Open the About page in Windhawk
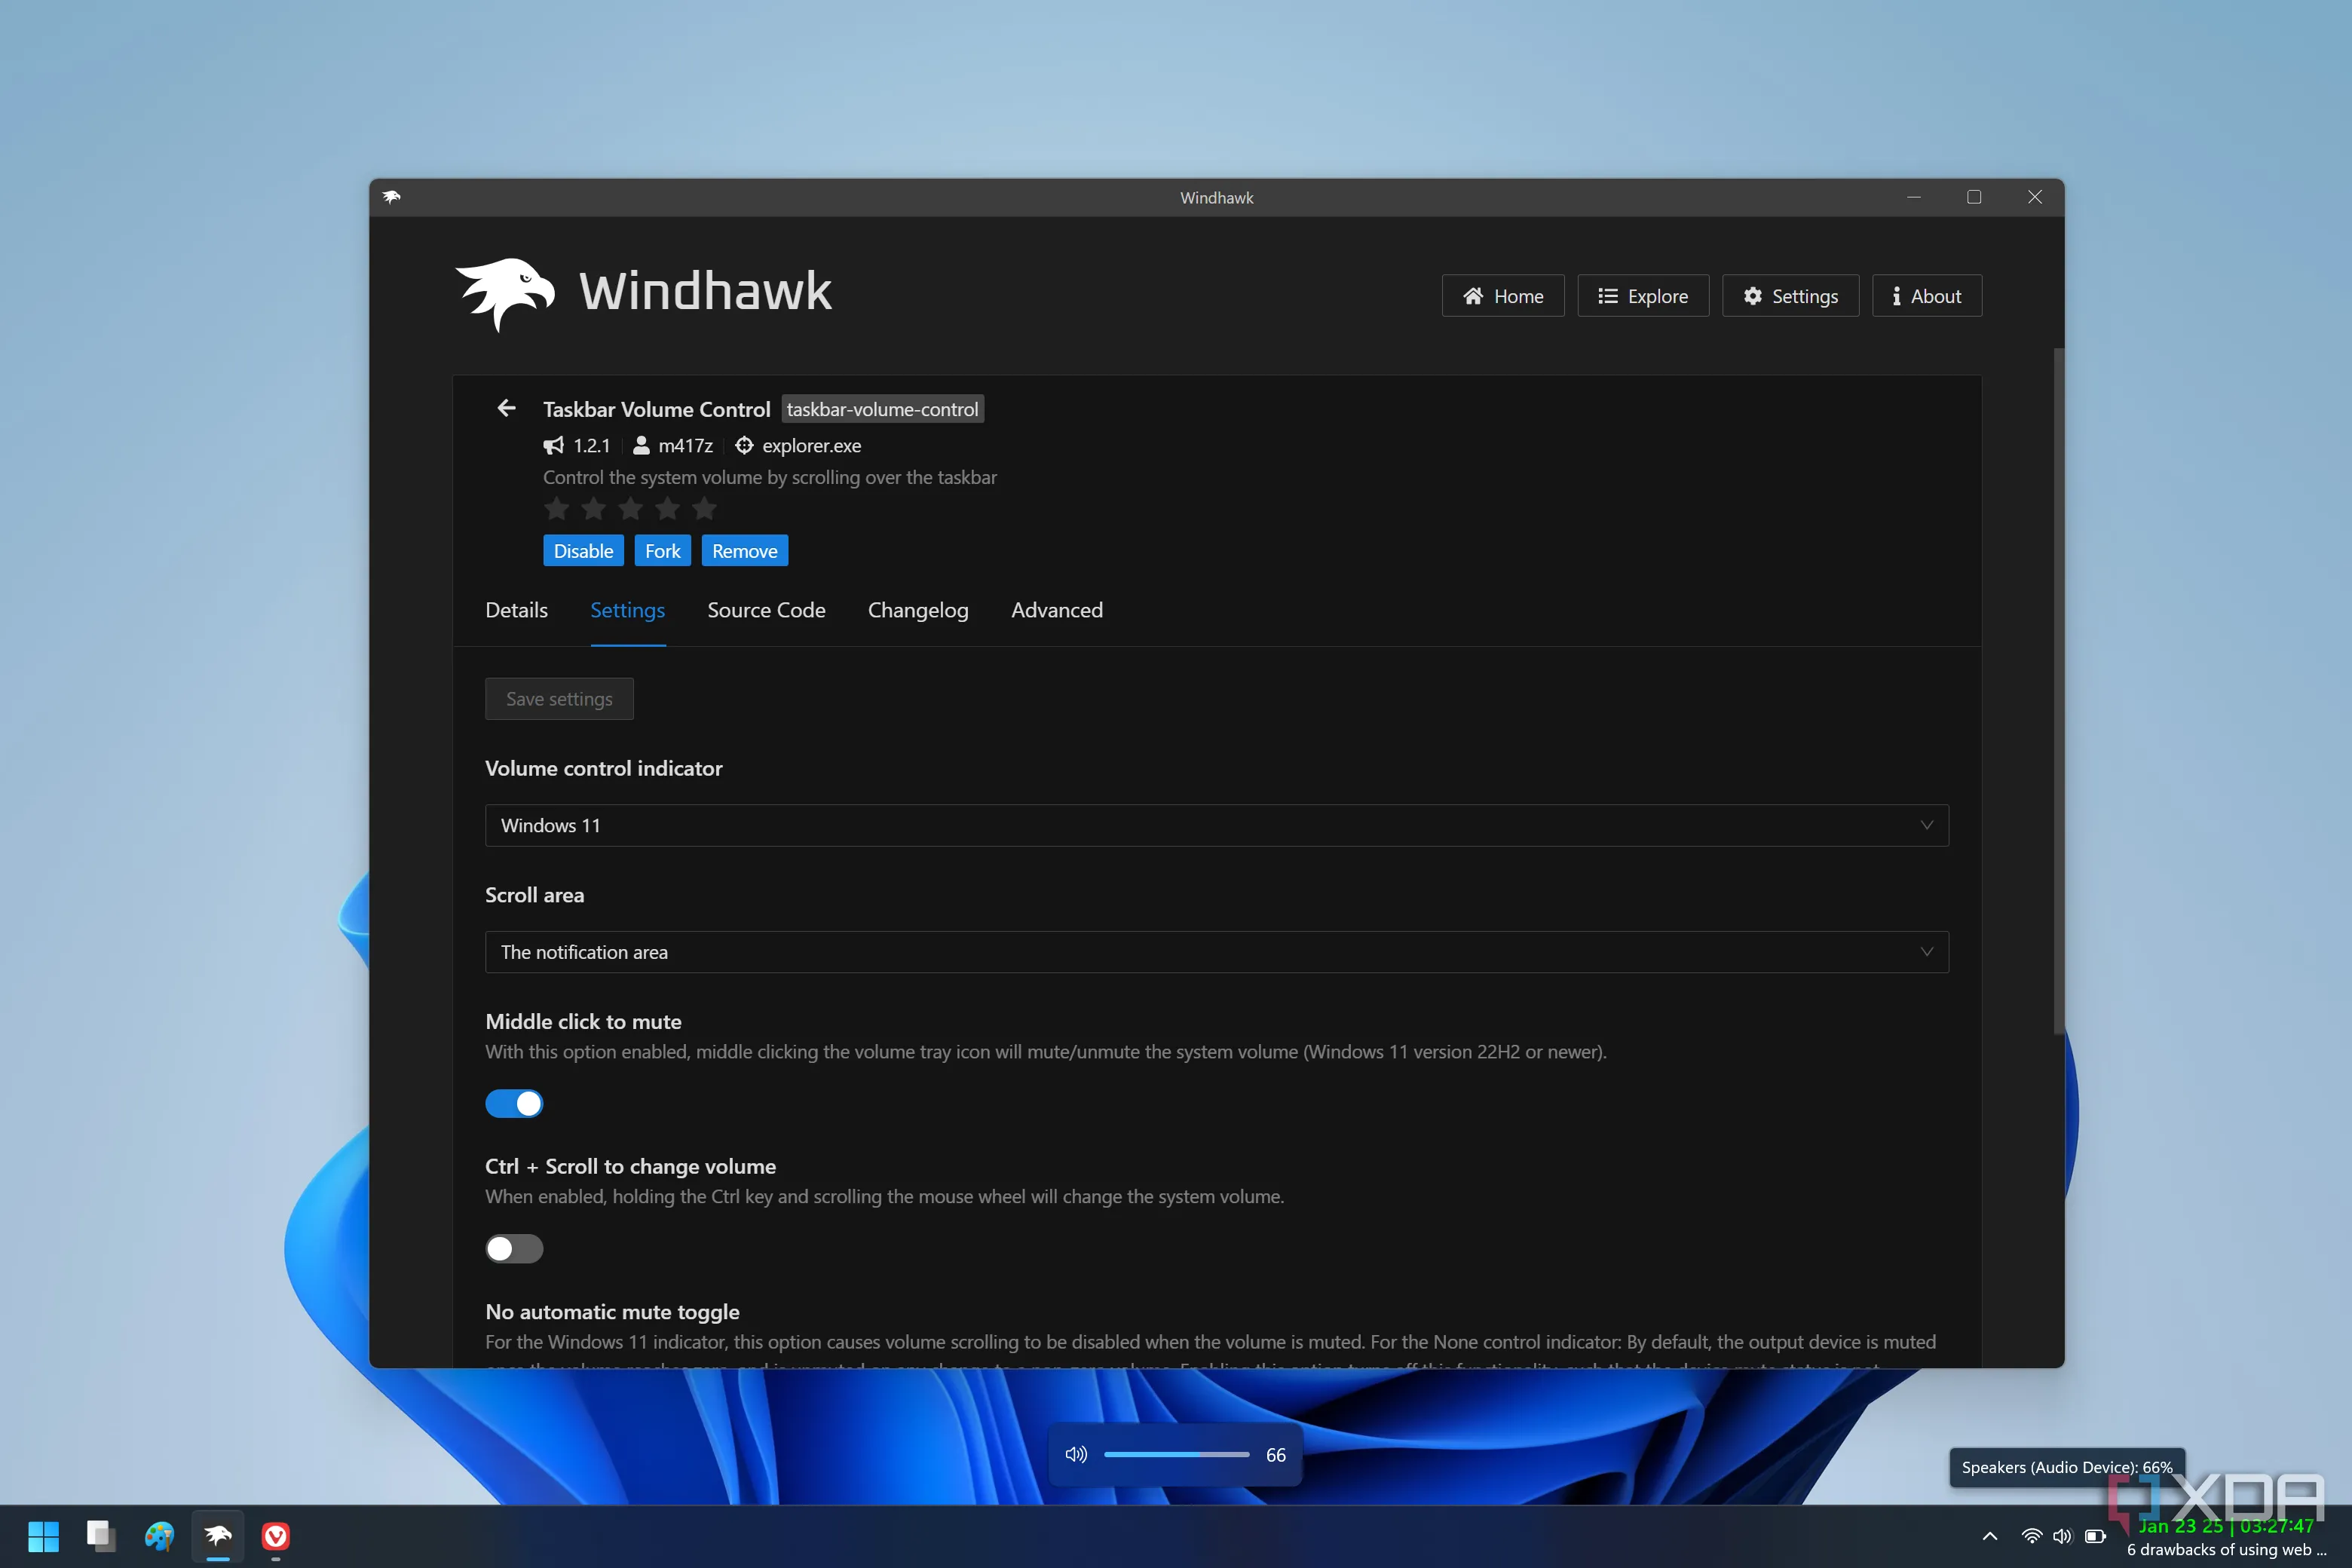 click(x=1925, y=295)
